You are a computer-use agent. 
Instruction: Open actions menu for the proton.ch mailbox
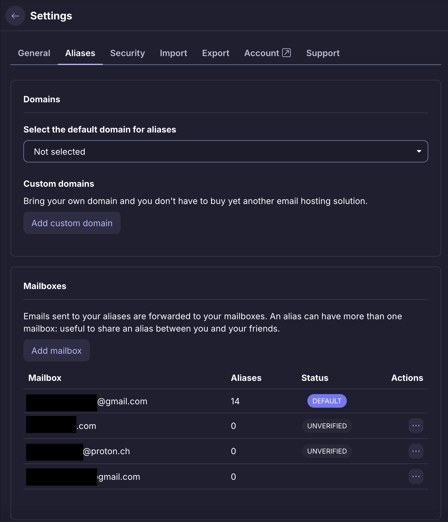(416, 451)
